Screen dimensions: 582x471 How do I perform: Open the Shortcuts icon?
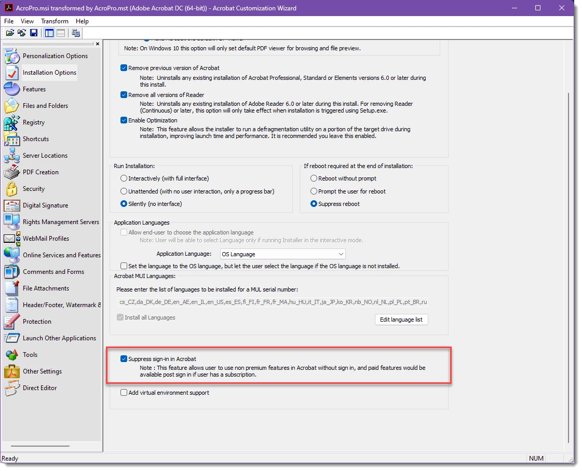(12, 139)
